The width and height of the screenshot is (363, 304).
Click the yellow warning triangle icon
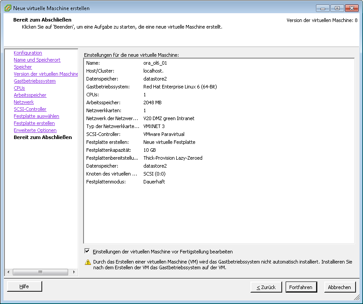[87, 262]
